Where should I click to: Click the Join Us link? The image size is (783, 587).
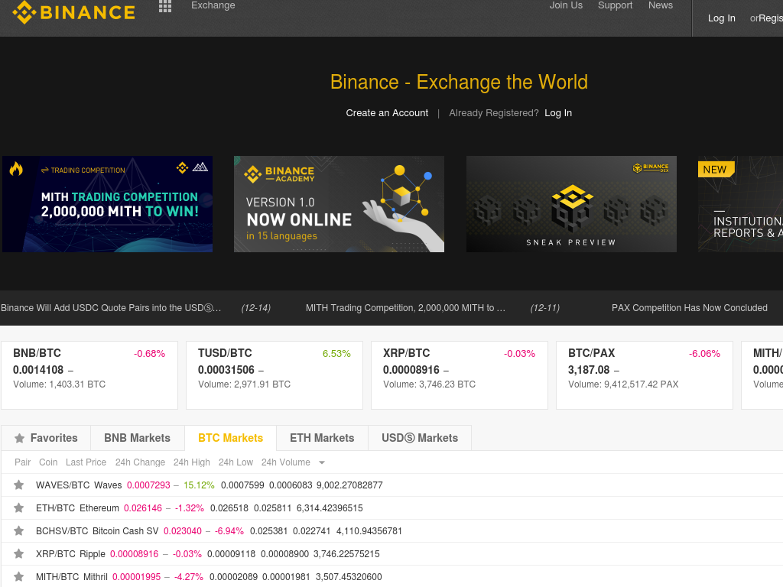click(x=566, y=5)
